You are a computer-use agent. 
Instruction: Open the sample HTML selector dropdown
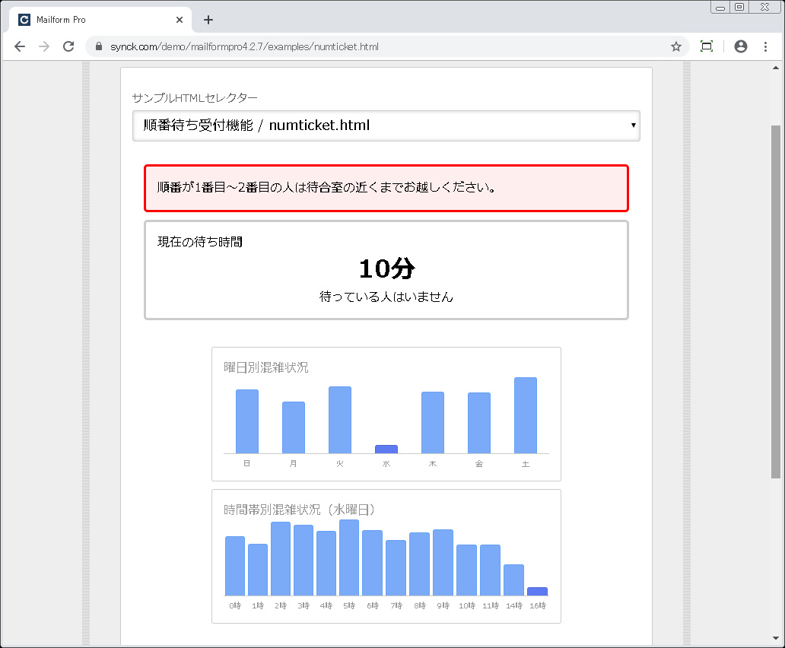[x=386, y=126]
